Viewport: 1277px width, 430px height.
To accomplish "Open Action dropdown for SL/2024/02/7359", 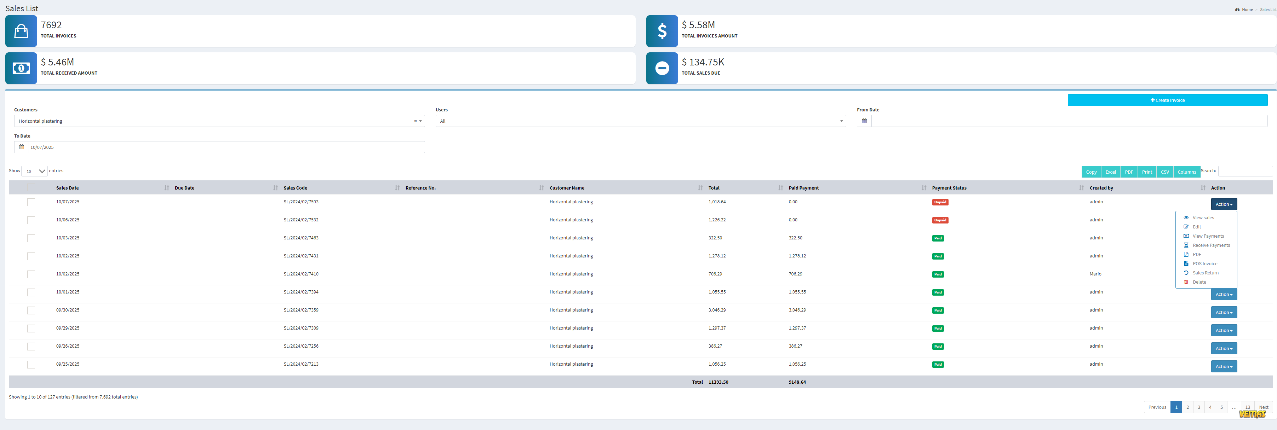I will pyautogui.click(x=1224, y=313).
